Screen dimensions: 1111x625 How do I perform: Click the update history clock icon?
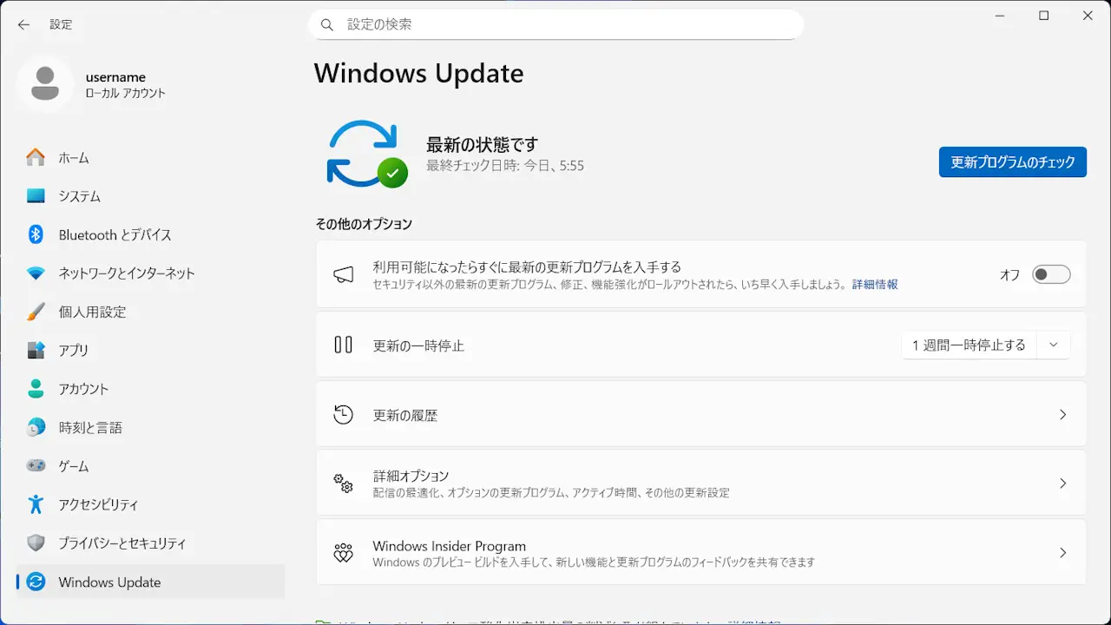point(344,415)
